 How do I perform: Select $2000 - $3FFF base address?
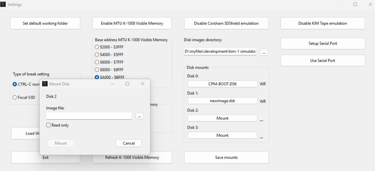[x=97, y=47]
